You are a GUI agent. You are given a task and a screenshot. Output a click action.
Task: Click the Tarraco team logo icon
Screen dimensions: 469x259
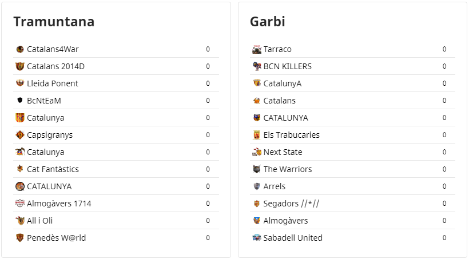[257, 49]
